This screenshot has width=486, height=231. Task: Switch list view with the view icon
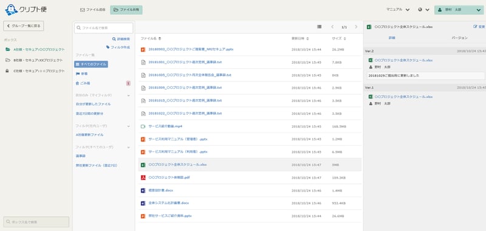[x=320, y=27]
